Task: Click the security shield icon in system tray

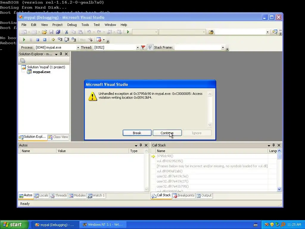Action: tap(272, 225)
